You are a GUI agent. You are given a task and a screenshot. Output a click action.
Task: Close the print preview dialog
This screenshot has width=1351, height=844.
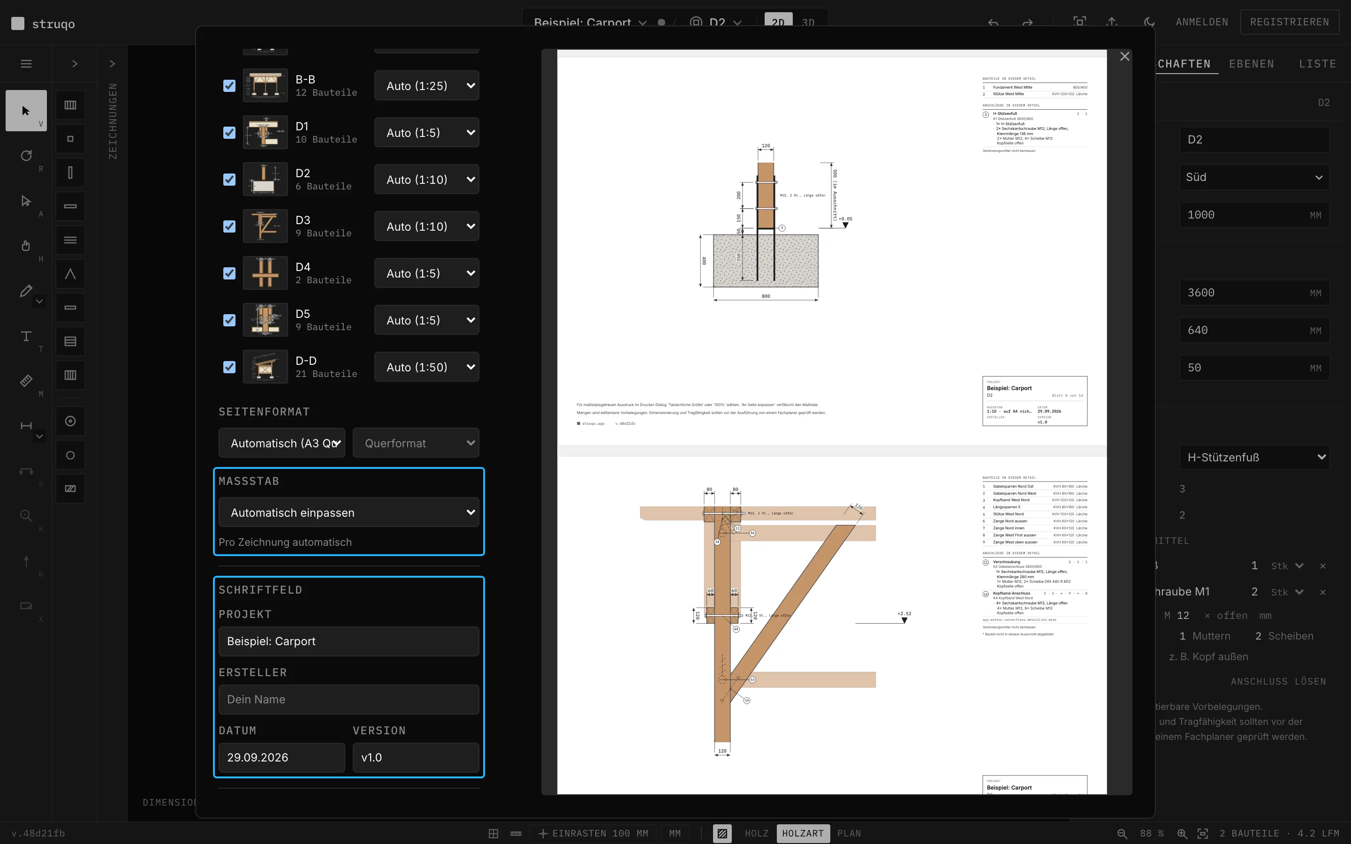(x=1125, y=56)
